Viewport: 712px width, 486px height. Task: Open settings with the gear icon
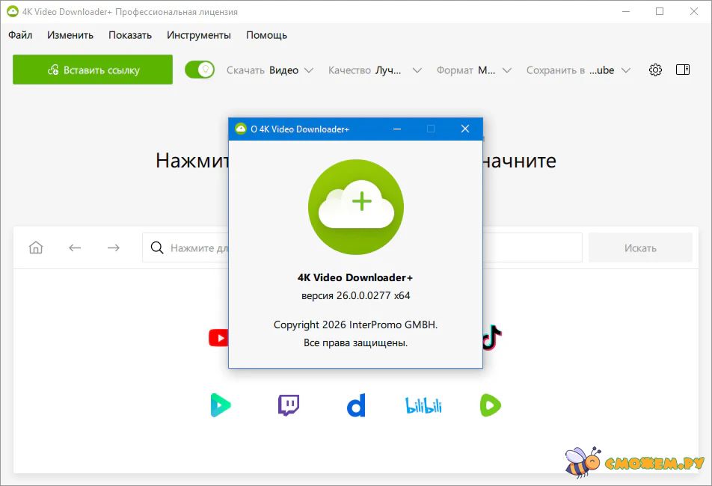655,70
